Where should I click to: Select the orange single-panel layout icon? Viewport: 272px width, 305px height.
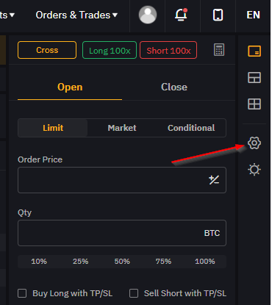point(254,51)
